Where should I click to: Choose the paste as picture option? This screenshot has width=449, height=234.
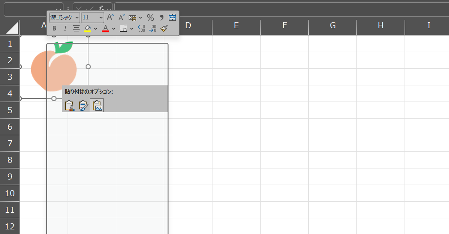97,106
